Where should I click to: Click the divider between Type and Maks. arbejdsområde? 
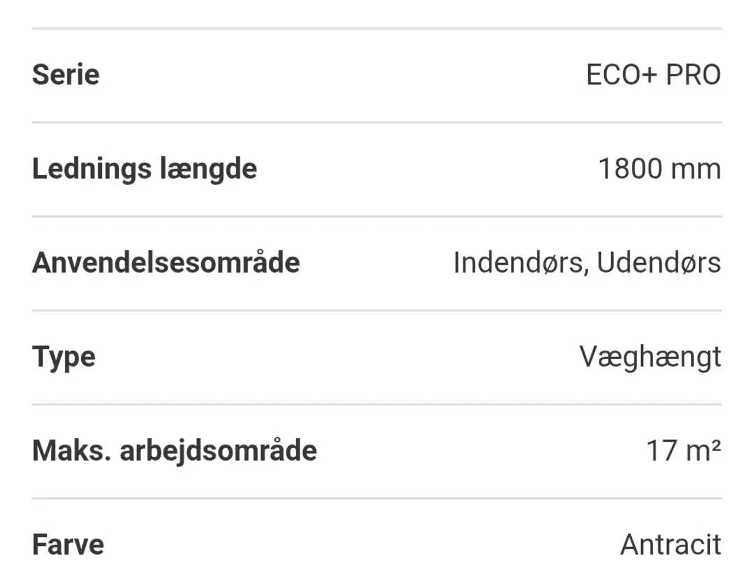(x=376, y=404)
